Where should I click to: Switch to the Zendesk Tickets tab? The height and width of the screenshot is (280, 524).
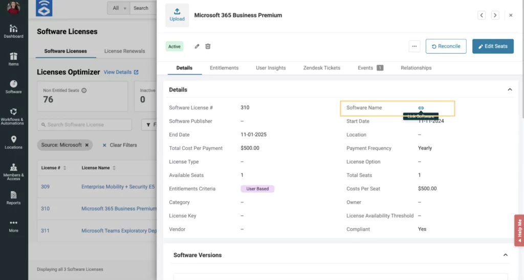(x=322, y=68)
